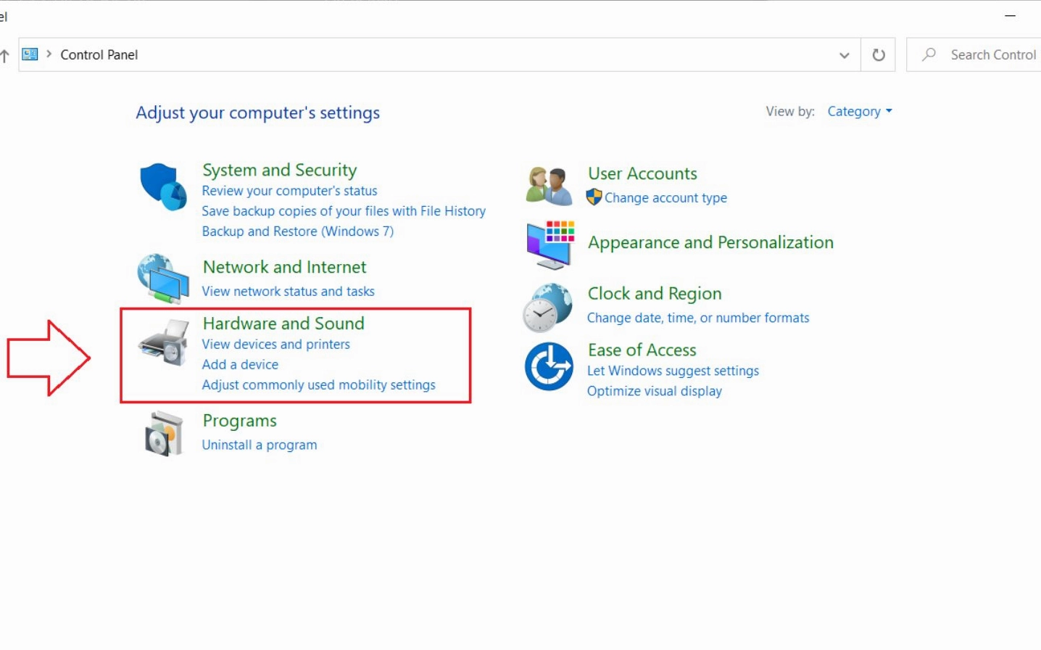
Task: Open the Ease of Access icon
Action: pos(549,366)
